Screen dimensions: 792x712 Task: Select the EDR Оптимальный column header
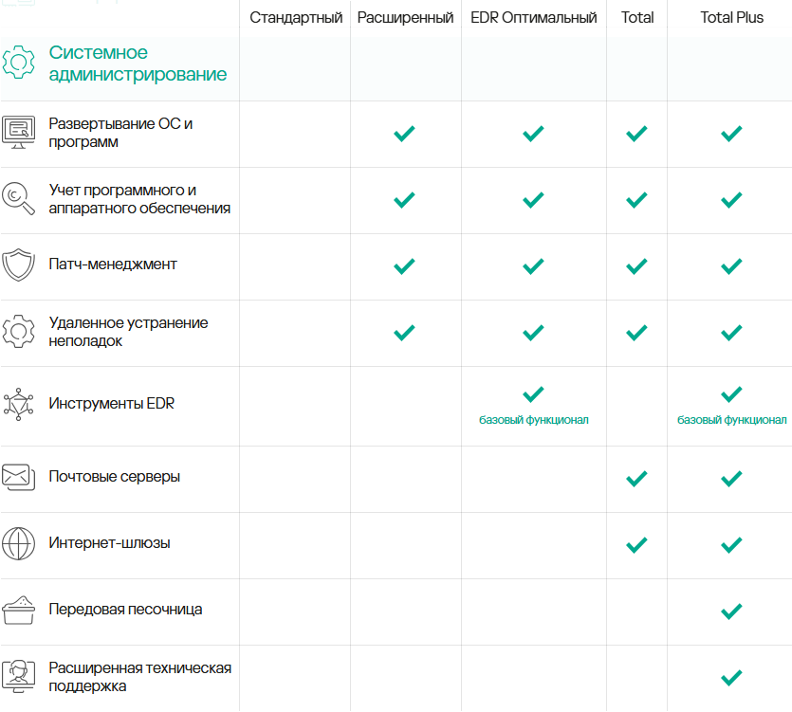[533, 18]
